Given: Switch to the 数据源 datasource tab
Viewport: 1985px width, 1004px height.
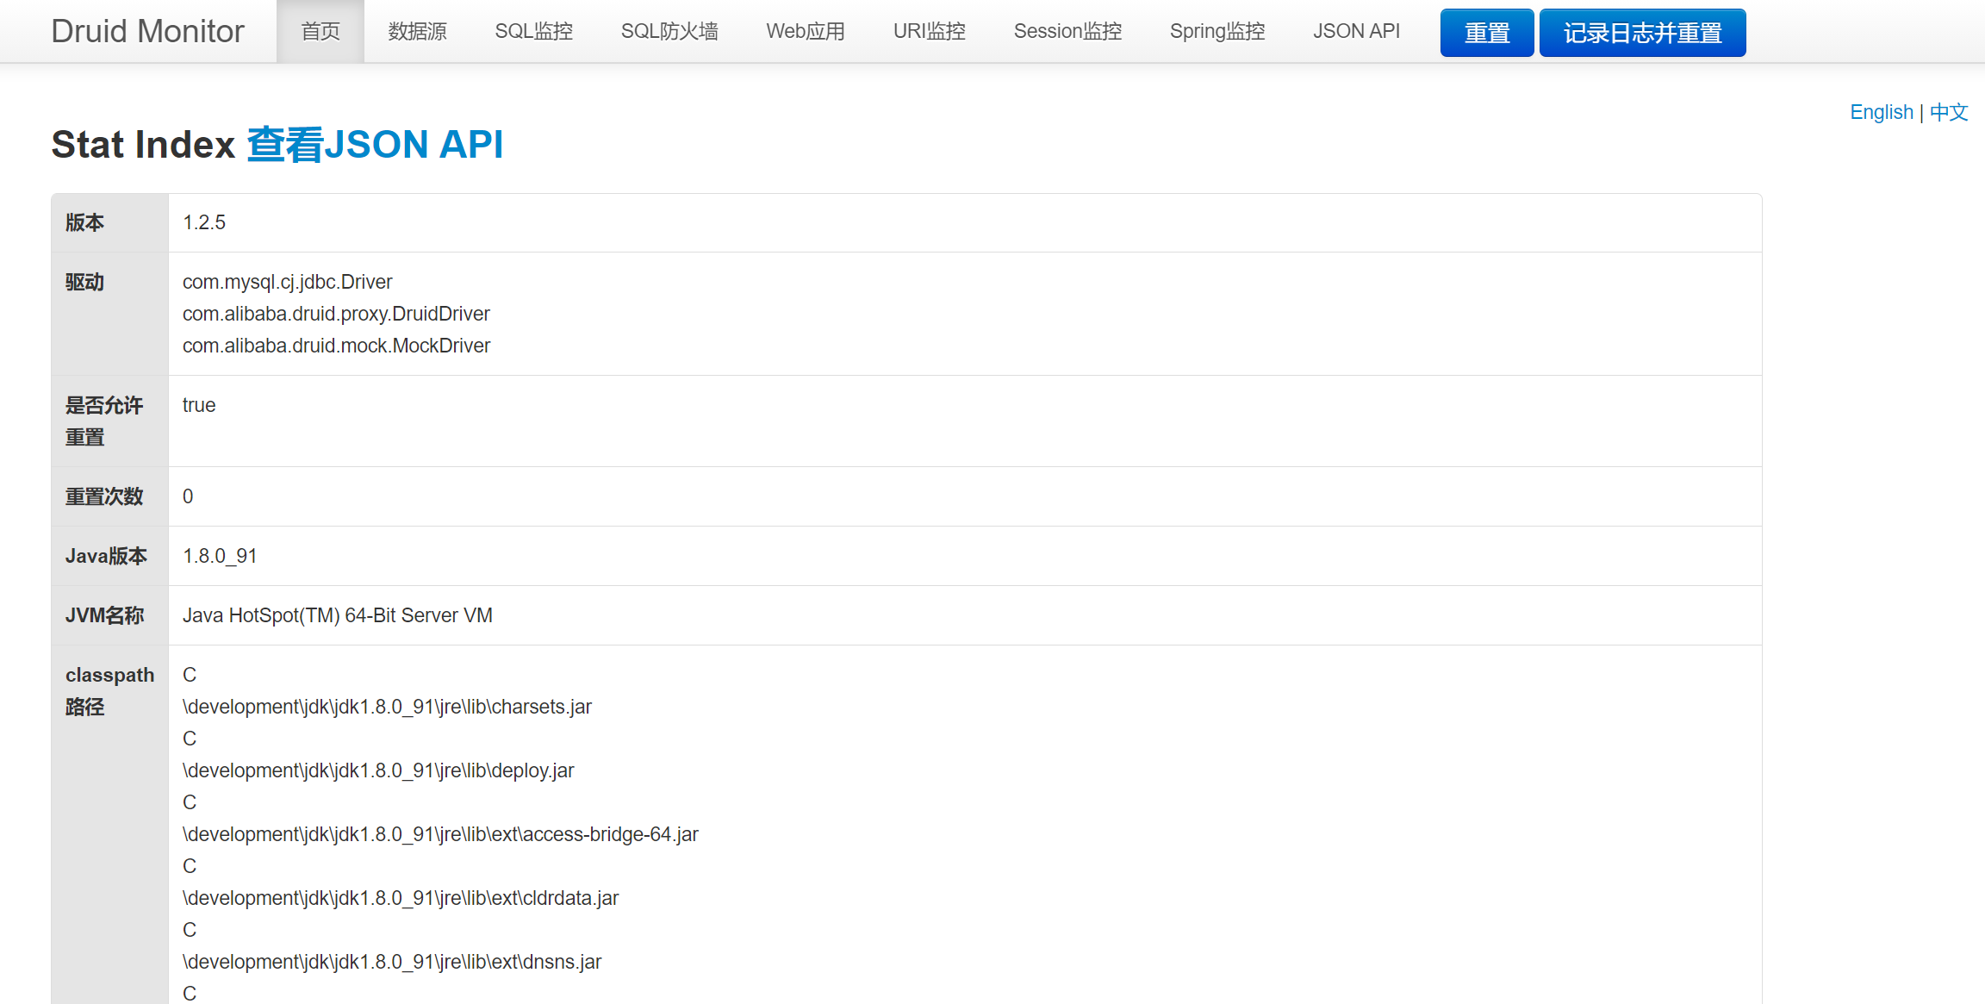Looking at the screenshot, I should 417,31.
